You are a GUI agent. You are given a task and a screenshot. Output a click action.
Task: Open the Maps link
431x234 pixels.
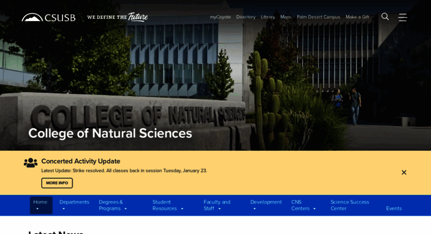tap(286, 17)
